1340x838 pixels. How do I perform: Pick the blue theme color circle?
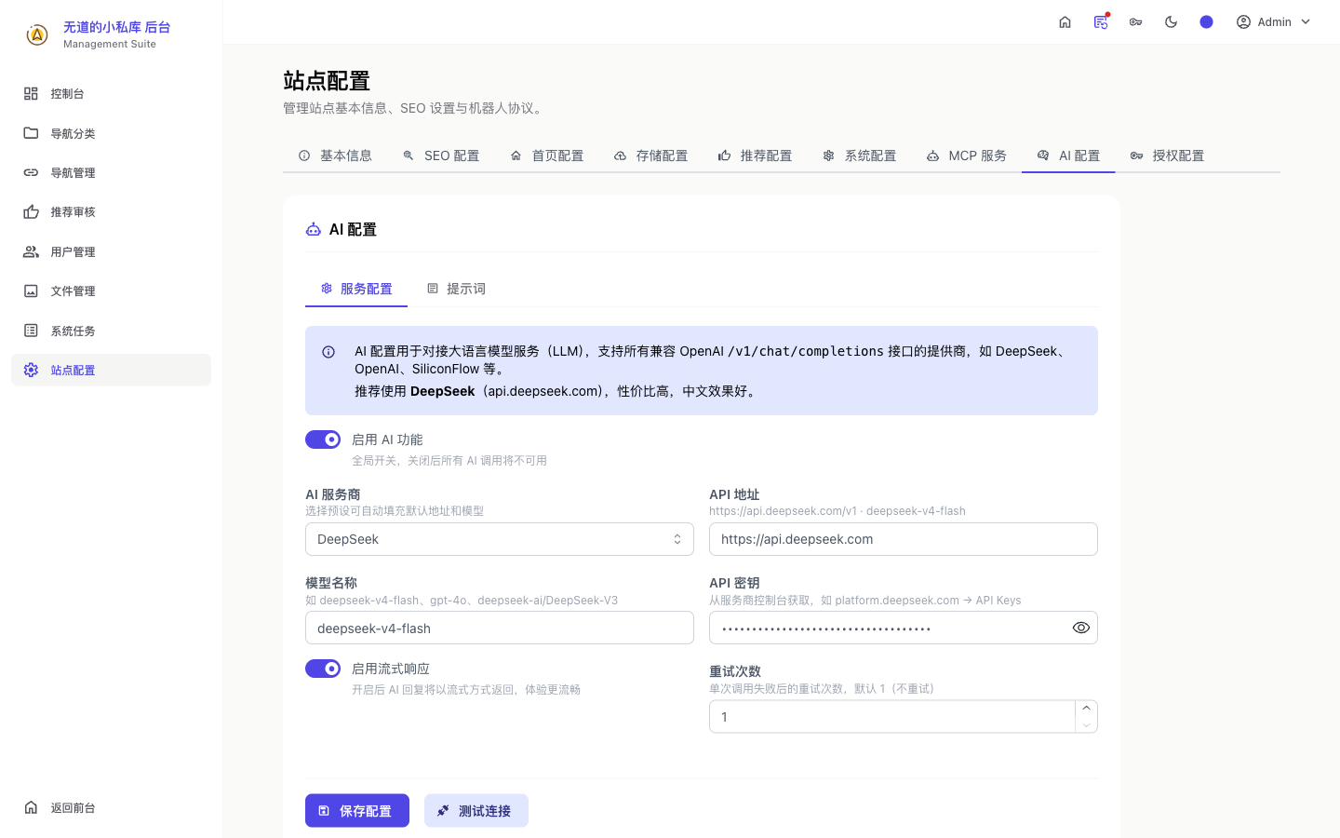1207,22
